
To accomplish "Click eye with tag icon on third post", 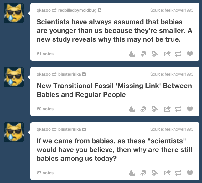I will point(155,173).
